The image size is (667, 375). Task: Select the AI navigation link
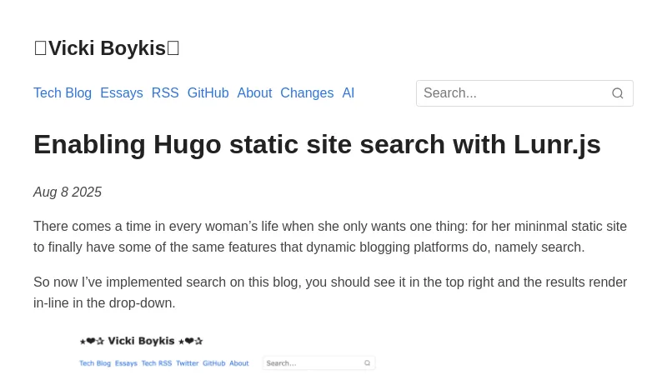pos(349,93)
